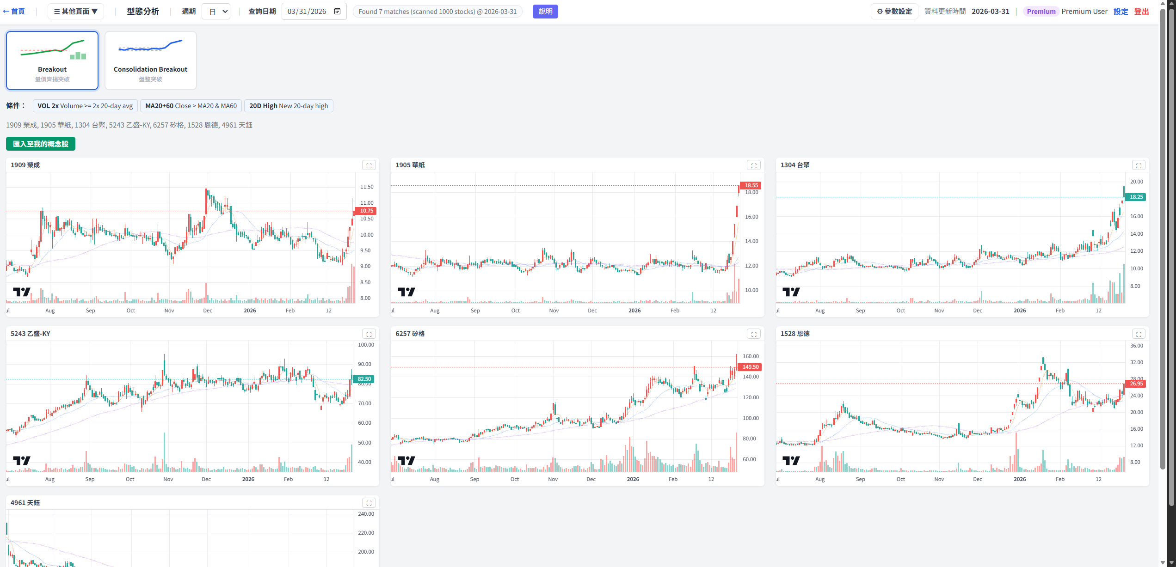Click the 1304 台聚 chart title
1176x567 pixels.
click(x=795, y=165)
